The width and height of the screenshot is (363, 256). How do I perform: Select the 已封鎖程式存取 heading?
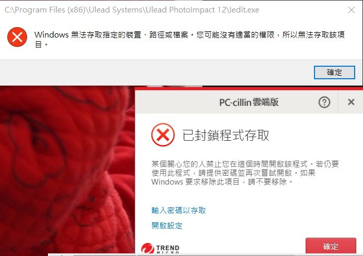click(x=226, y=135)
